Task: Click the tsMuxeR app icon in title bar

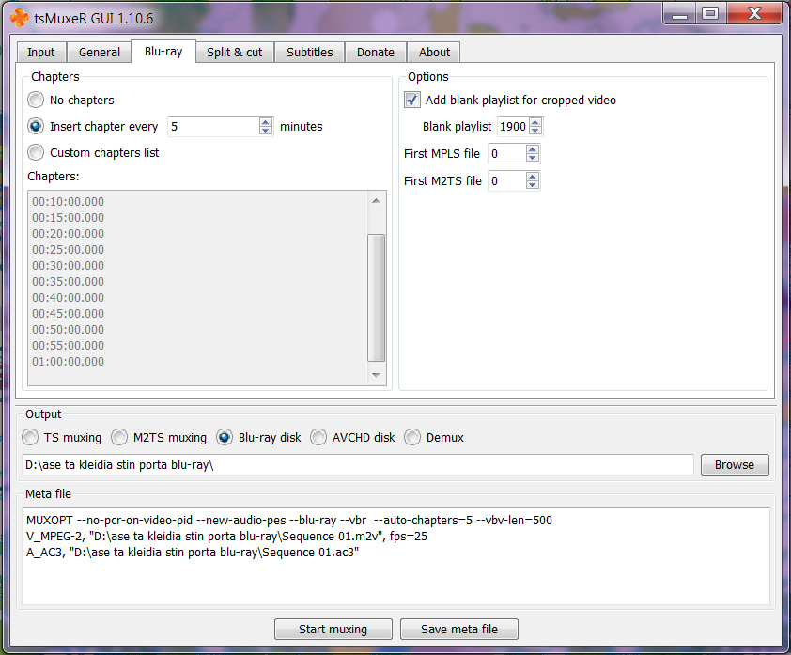Action: [x=20, y=18]
